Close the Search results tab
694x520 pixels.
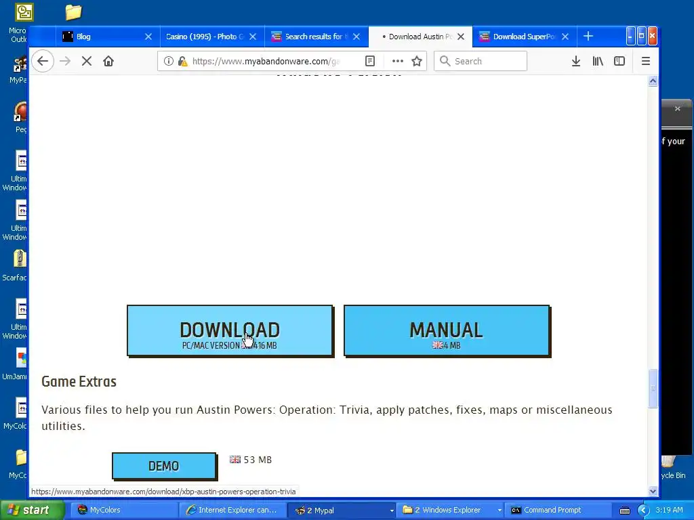(356, 37)
